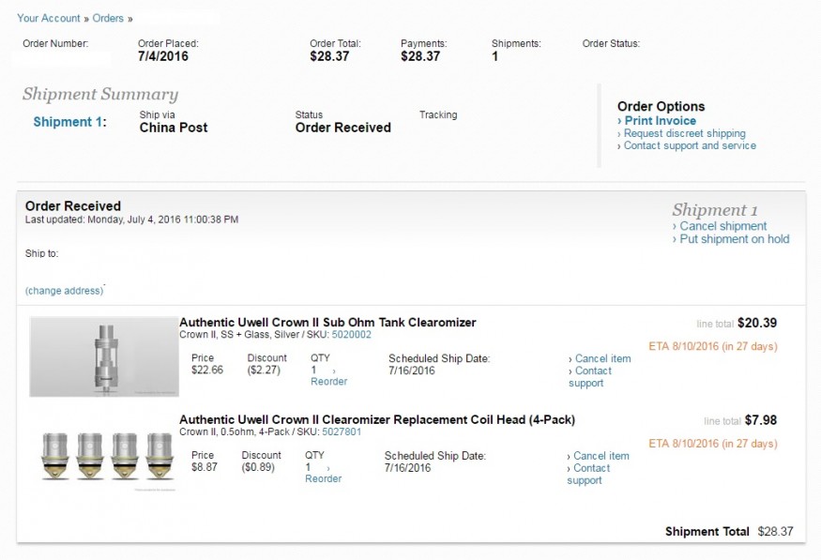Screen dimensions: 821x560
Task: Click the change address link
Action: click(64, 291)
